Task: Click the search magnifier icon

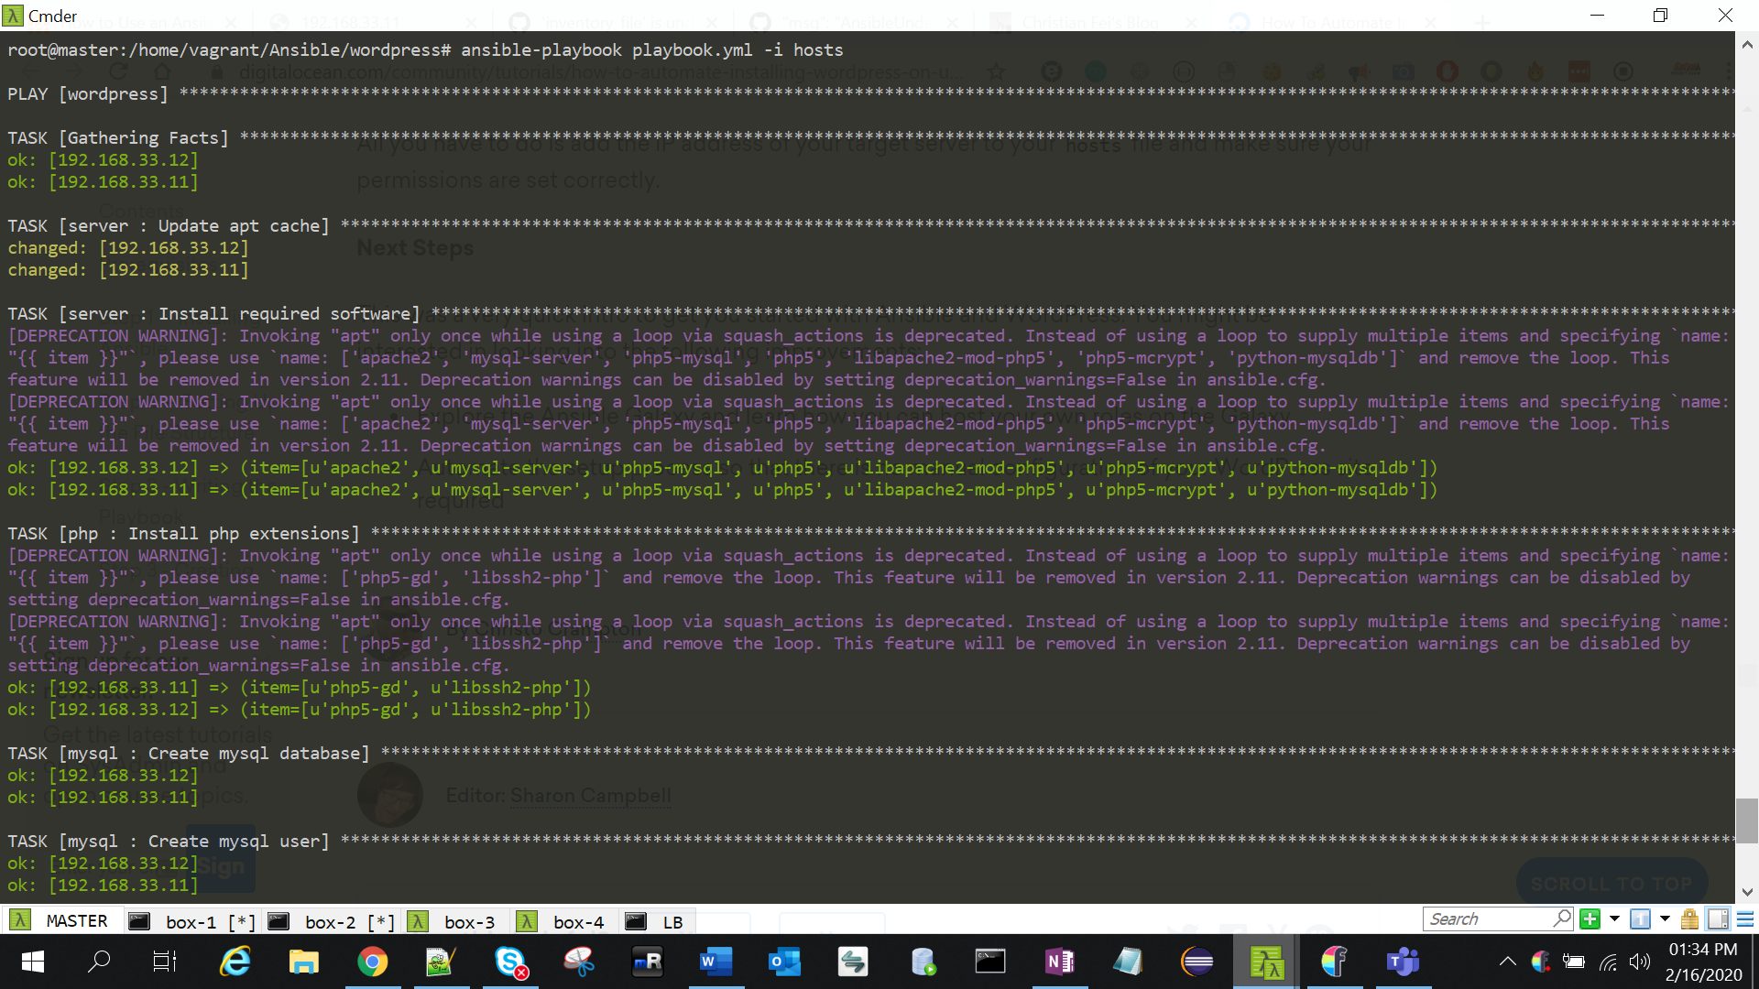Action: 1562,918
